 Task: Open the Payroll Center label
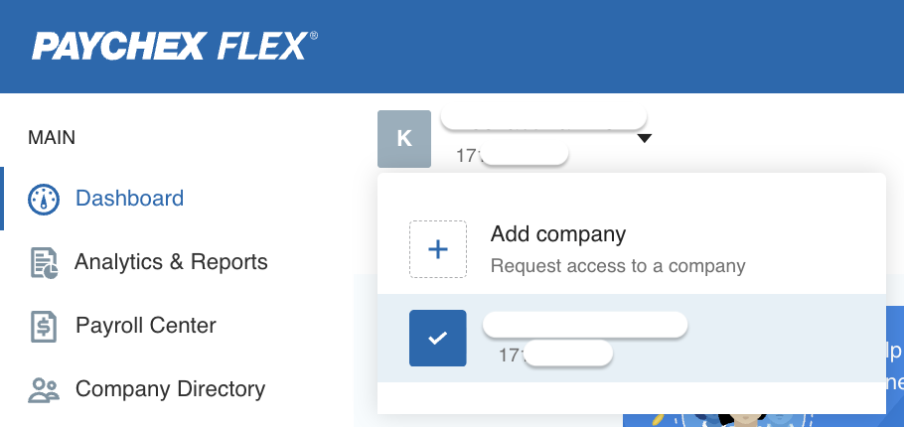point(145,326)
